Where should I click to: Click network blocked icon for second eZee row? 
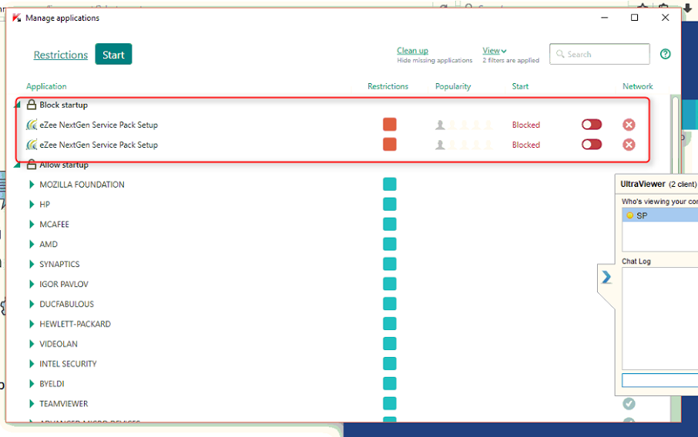629,145
